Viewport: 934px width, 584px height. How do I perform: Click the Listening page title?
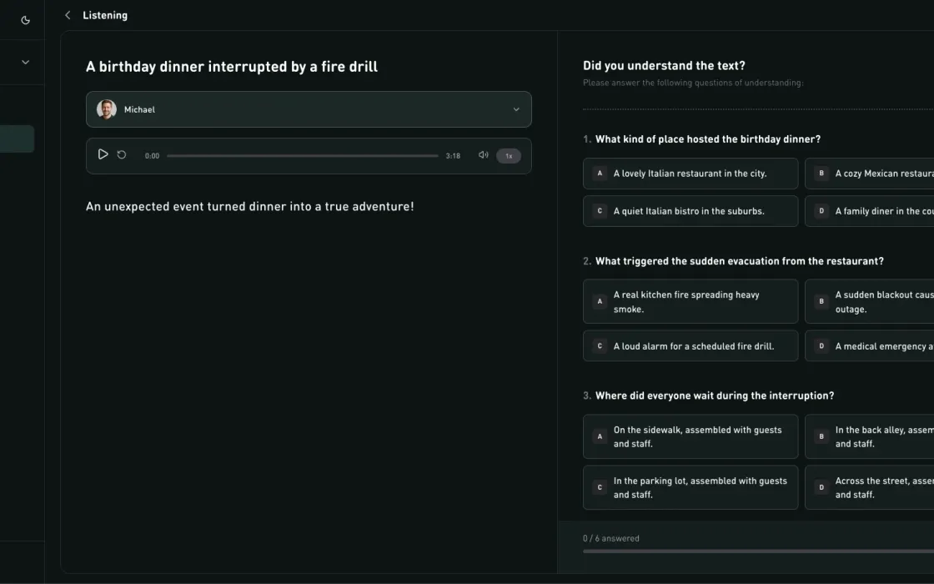105,16
